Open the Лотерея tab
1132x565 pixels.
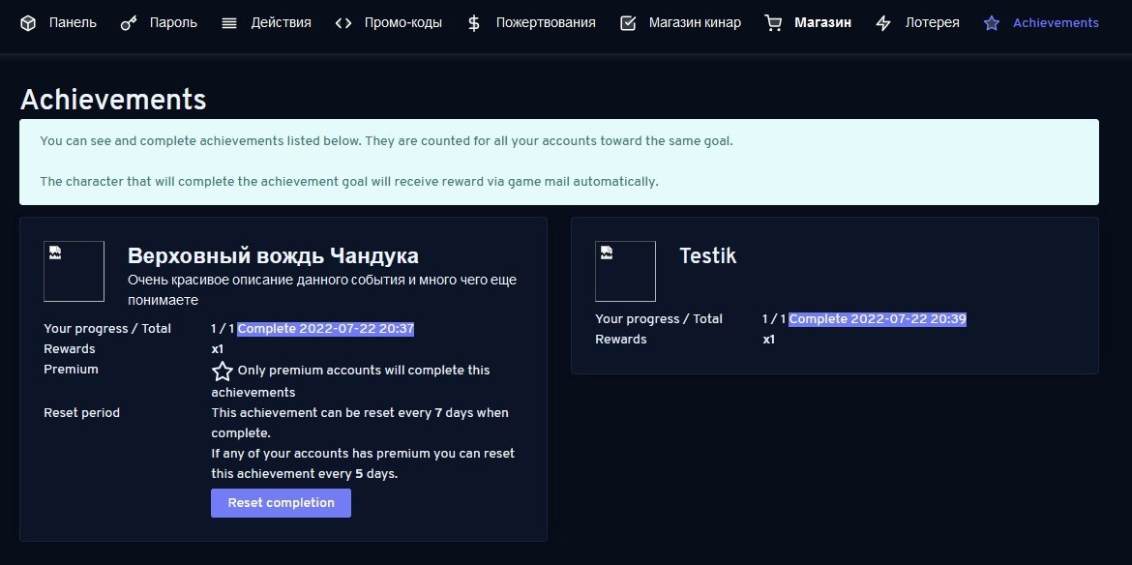[932, 22]
